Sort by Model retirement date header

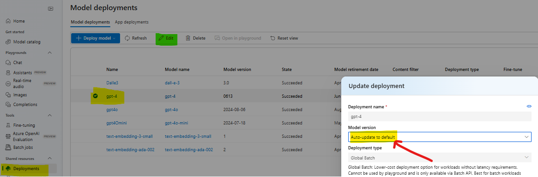[356, 70]
